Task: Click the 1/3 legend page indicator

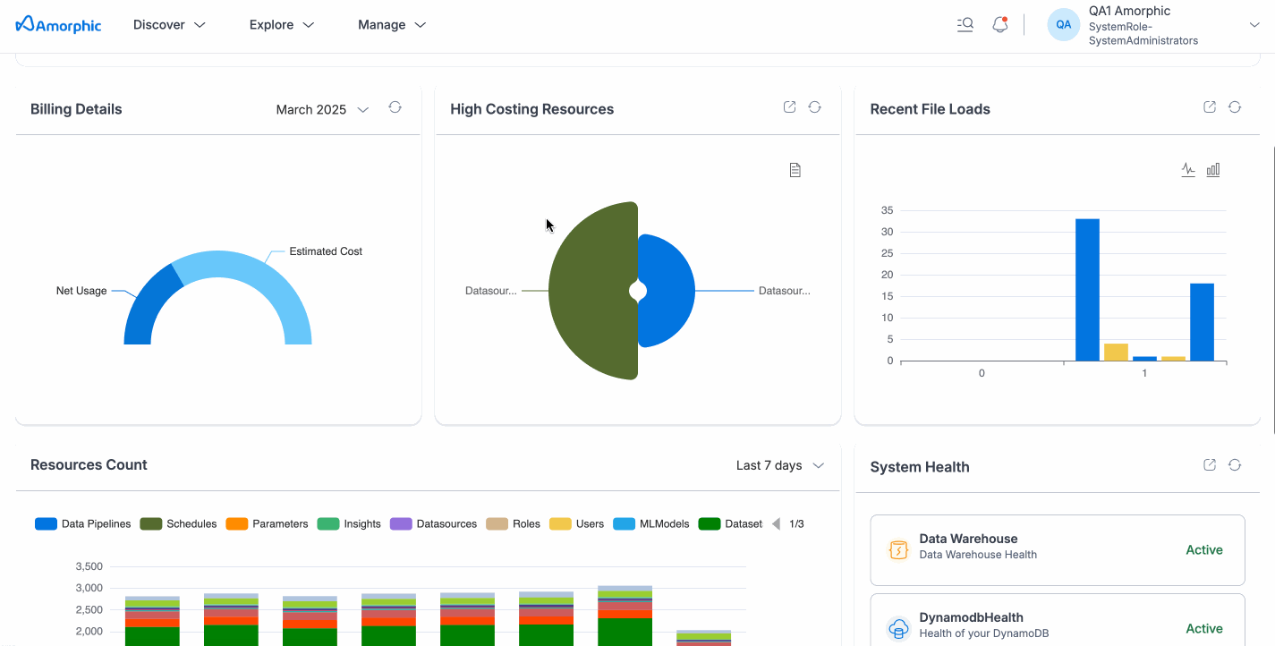Action: coord(796,523)
